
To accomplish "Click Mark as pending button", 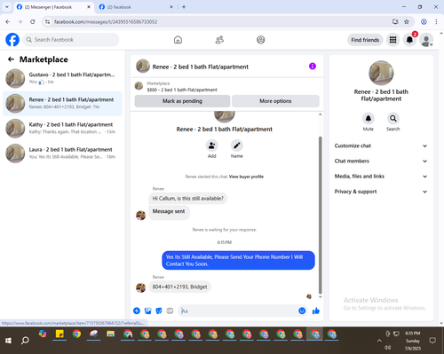I will pyautogui.click(x=182, y=101).
